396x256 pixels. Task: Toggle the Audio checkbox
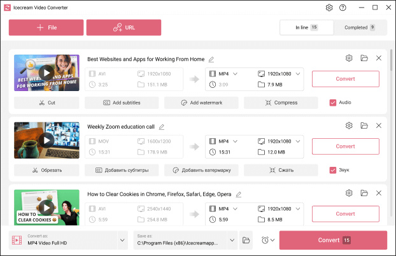point(333,103)
